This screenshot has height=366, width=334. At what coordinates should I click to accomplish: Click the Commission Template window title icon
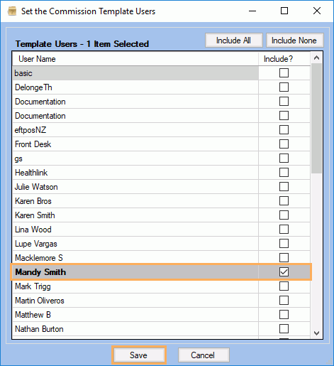click(12, 11)
